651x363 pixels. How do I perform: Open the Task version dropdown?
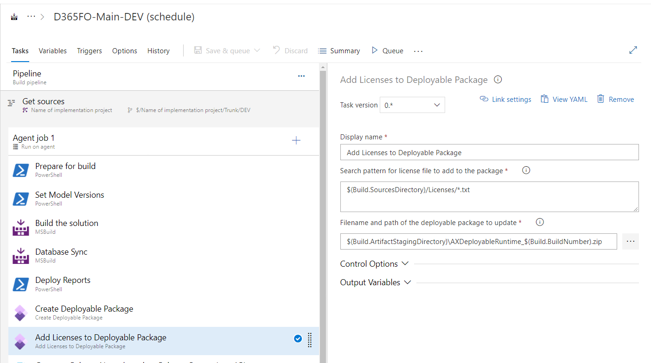pyautogui.click(x=412, y=105)
